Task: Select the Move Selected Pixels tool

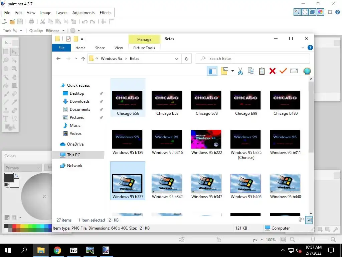Action: point(14,52)
